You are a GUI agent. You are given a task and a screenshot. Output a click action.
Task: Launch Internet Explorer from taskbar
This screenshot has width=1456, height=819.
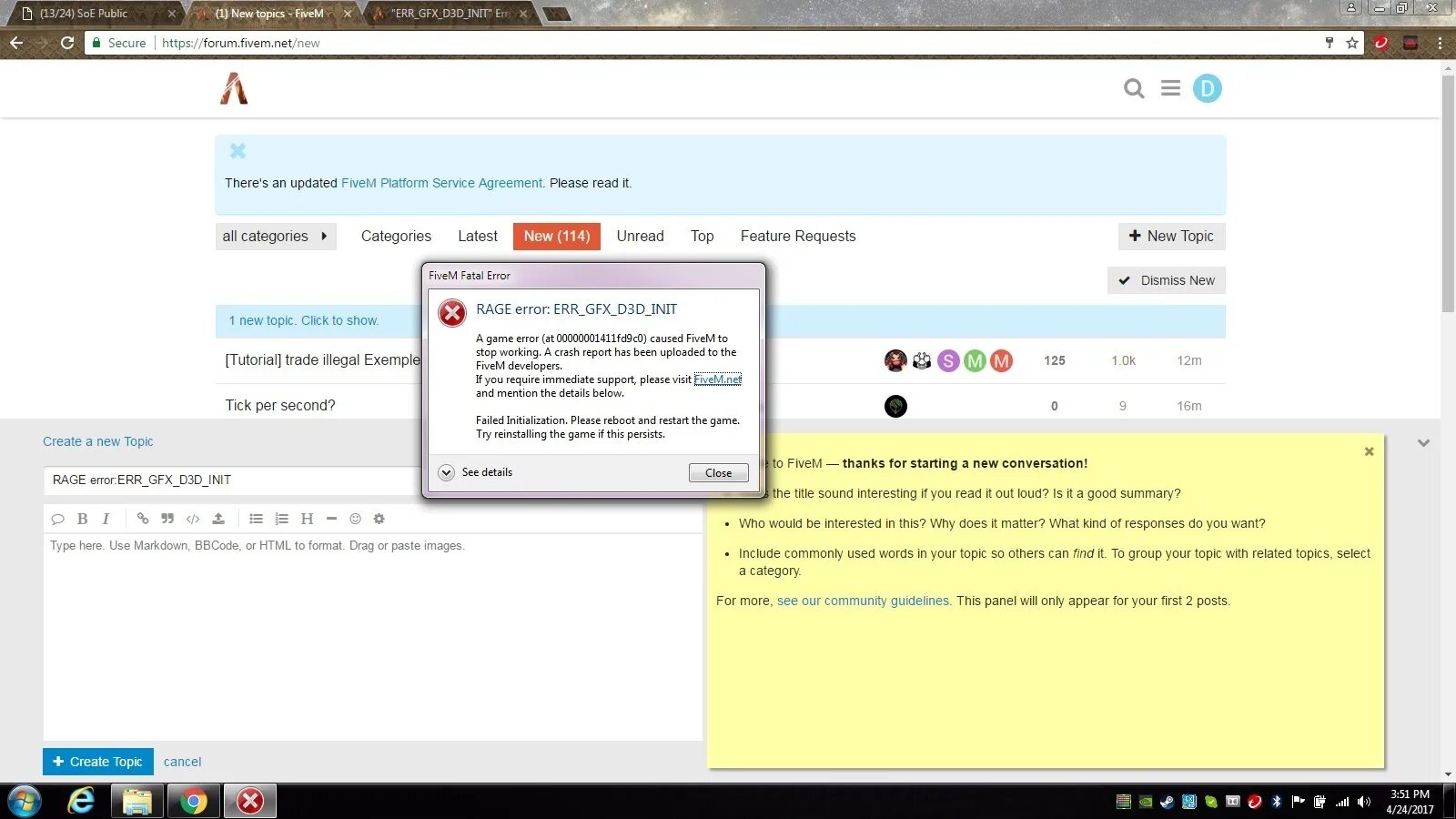pos(81,802)
